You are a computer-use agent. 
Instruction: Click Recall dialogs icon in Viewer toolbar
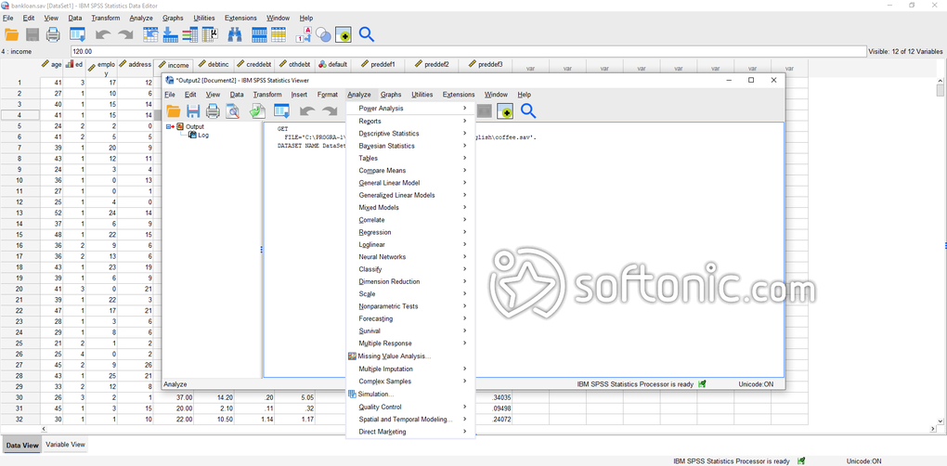tap(281, 110)
